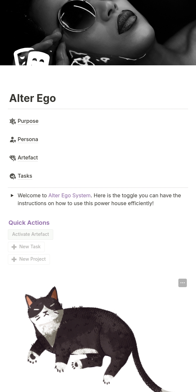Viewport: 196px width, 392px height.
Task: Open the Purpose page link
Action: pyautogui.click(x=28, y=121)
